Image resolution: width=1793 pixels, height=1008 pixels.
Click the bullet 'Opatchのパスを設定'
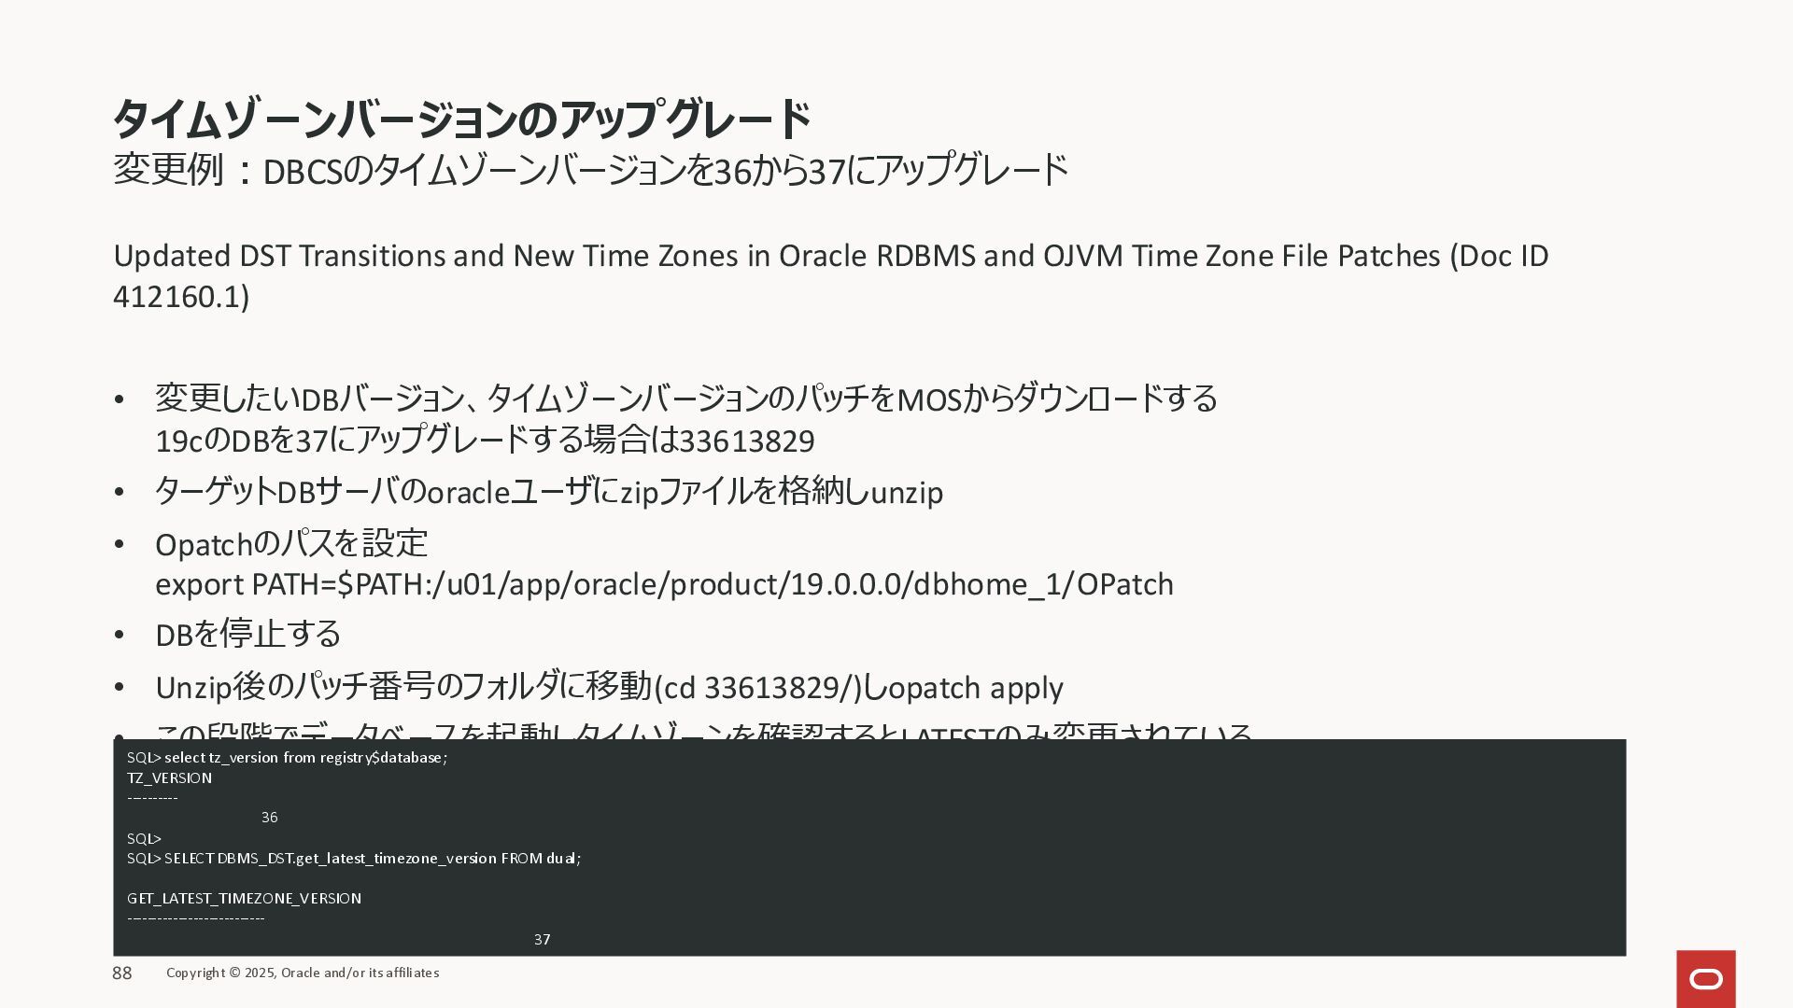click(x=291, y=544)
